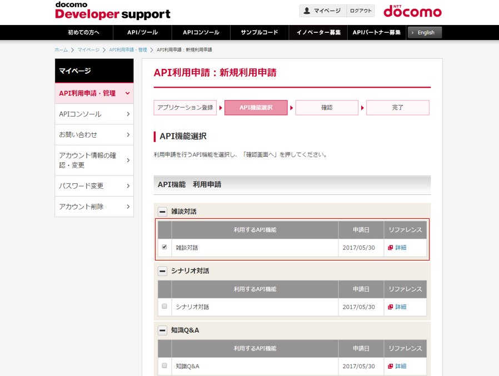Click the new-window icon in 雑談対話 row
The image size is (499, 376).
[391, 248]
